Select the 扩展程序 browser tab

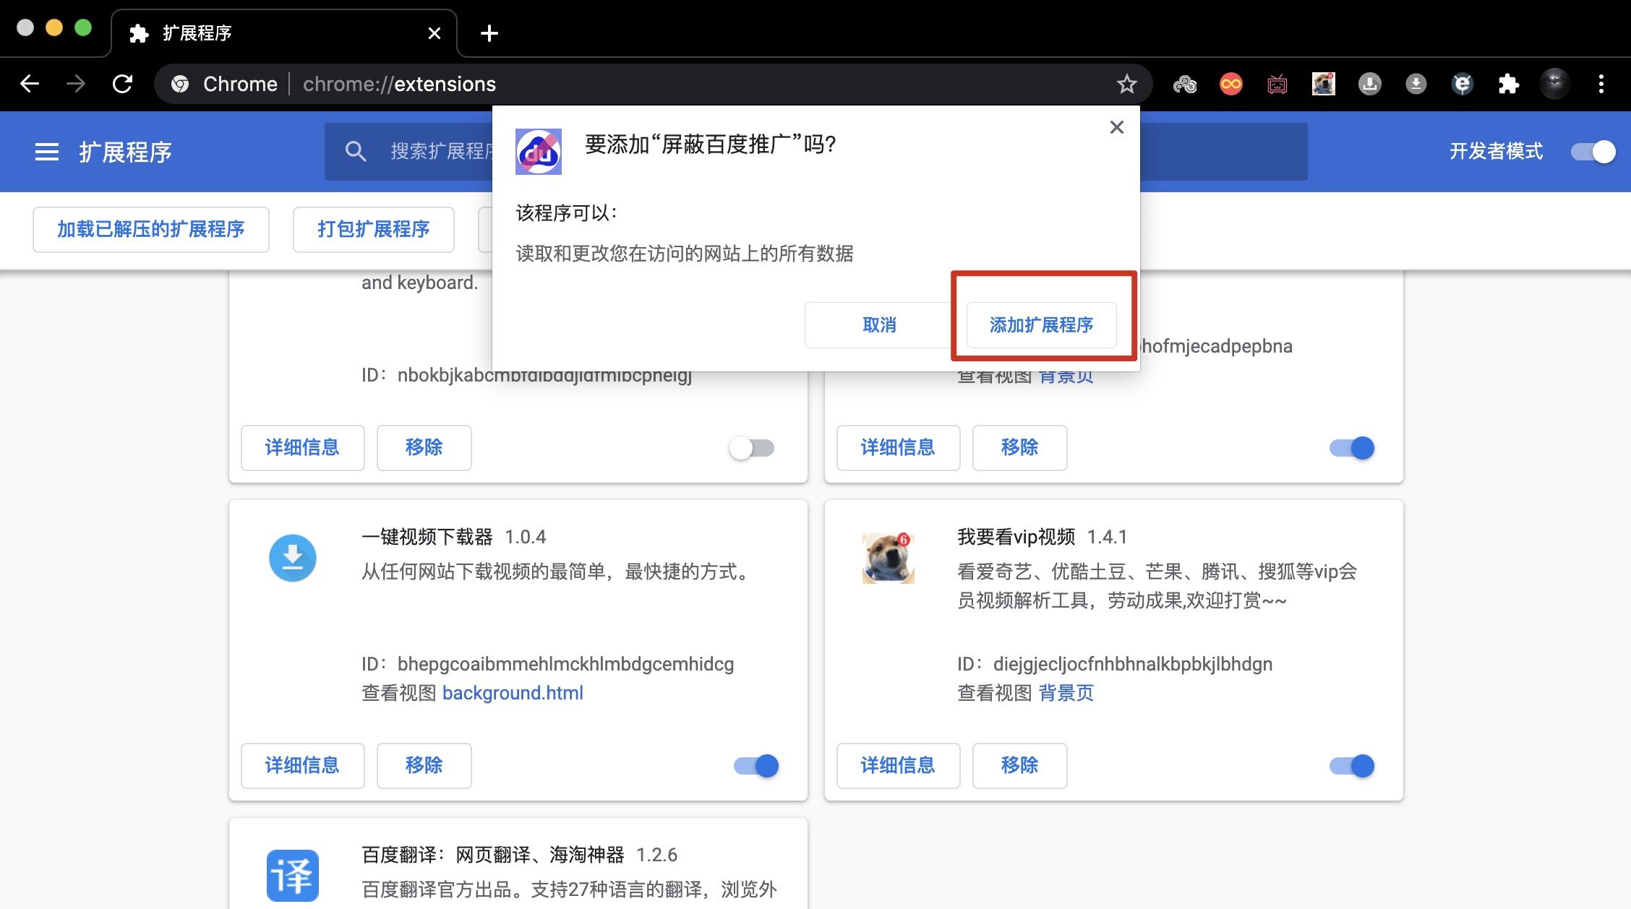(x=285, y=33)
